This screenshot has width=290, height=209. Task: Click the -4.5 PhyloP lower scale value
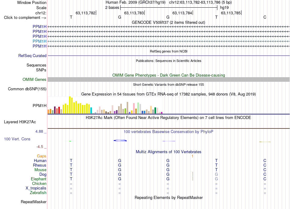pos(40,147)
